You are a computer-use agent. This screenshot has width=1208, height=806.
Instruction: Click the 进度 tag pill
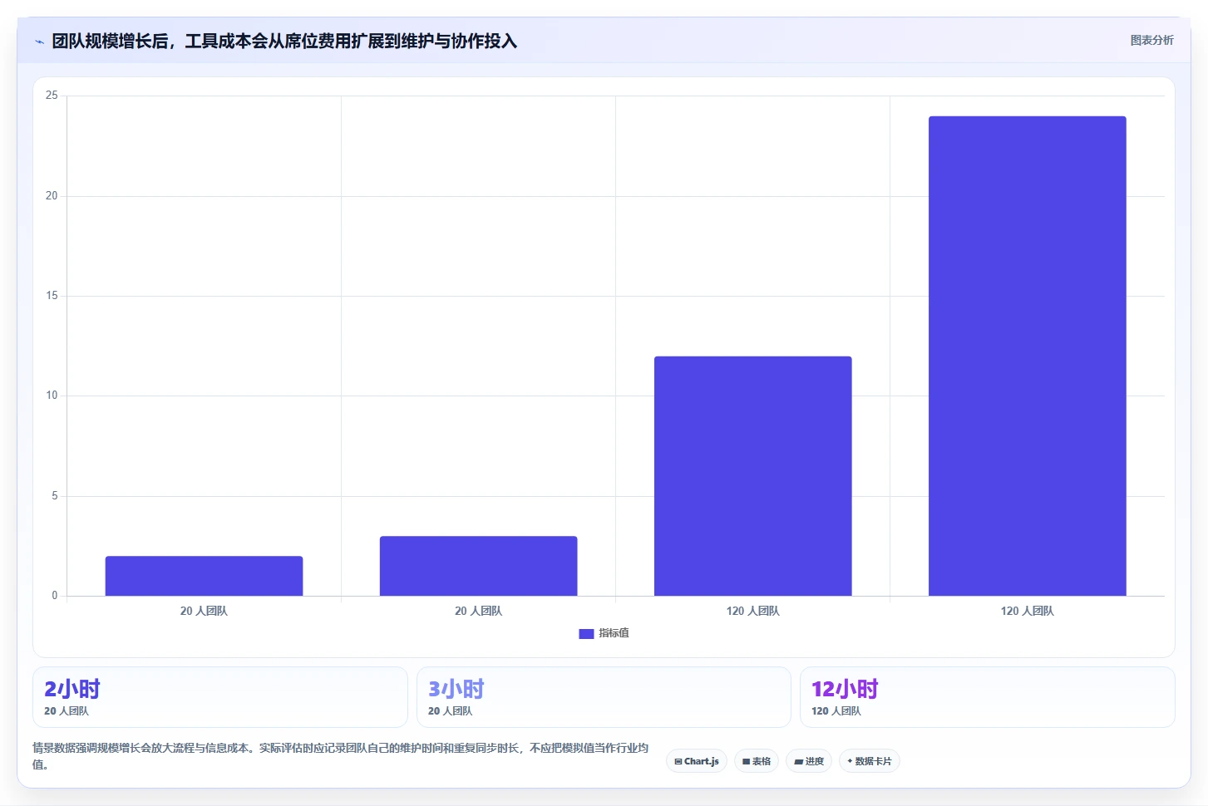click(809, 761)
